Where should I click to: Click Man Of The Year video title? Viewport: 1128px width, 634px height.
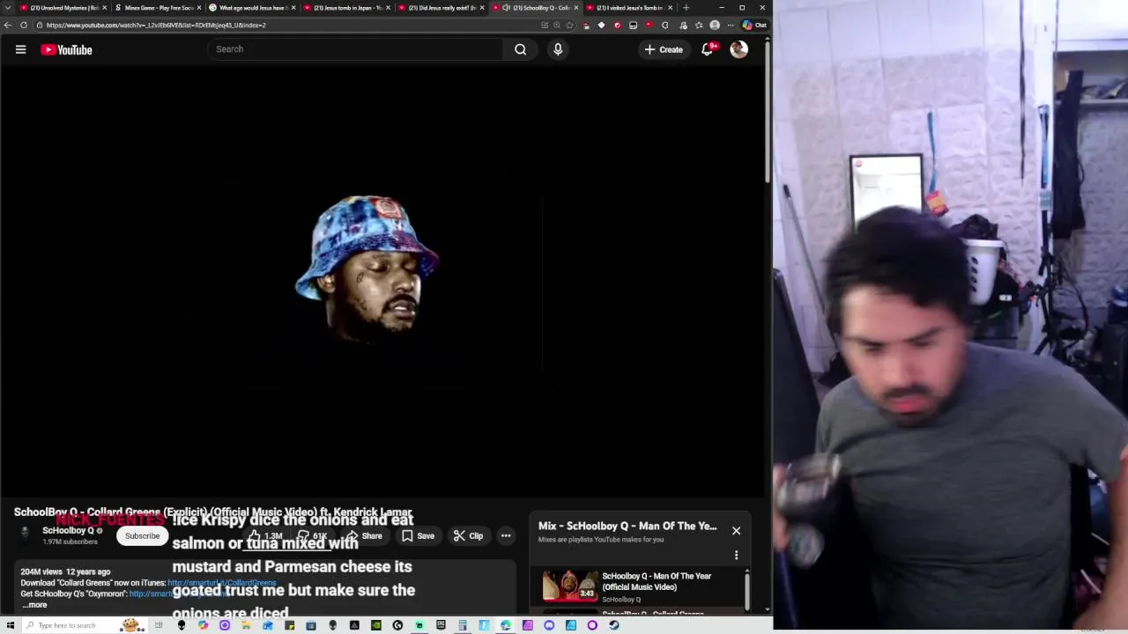657,581
